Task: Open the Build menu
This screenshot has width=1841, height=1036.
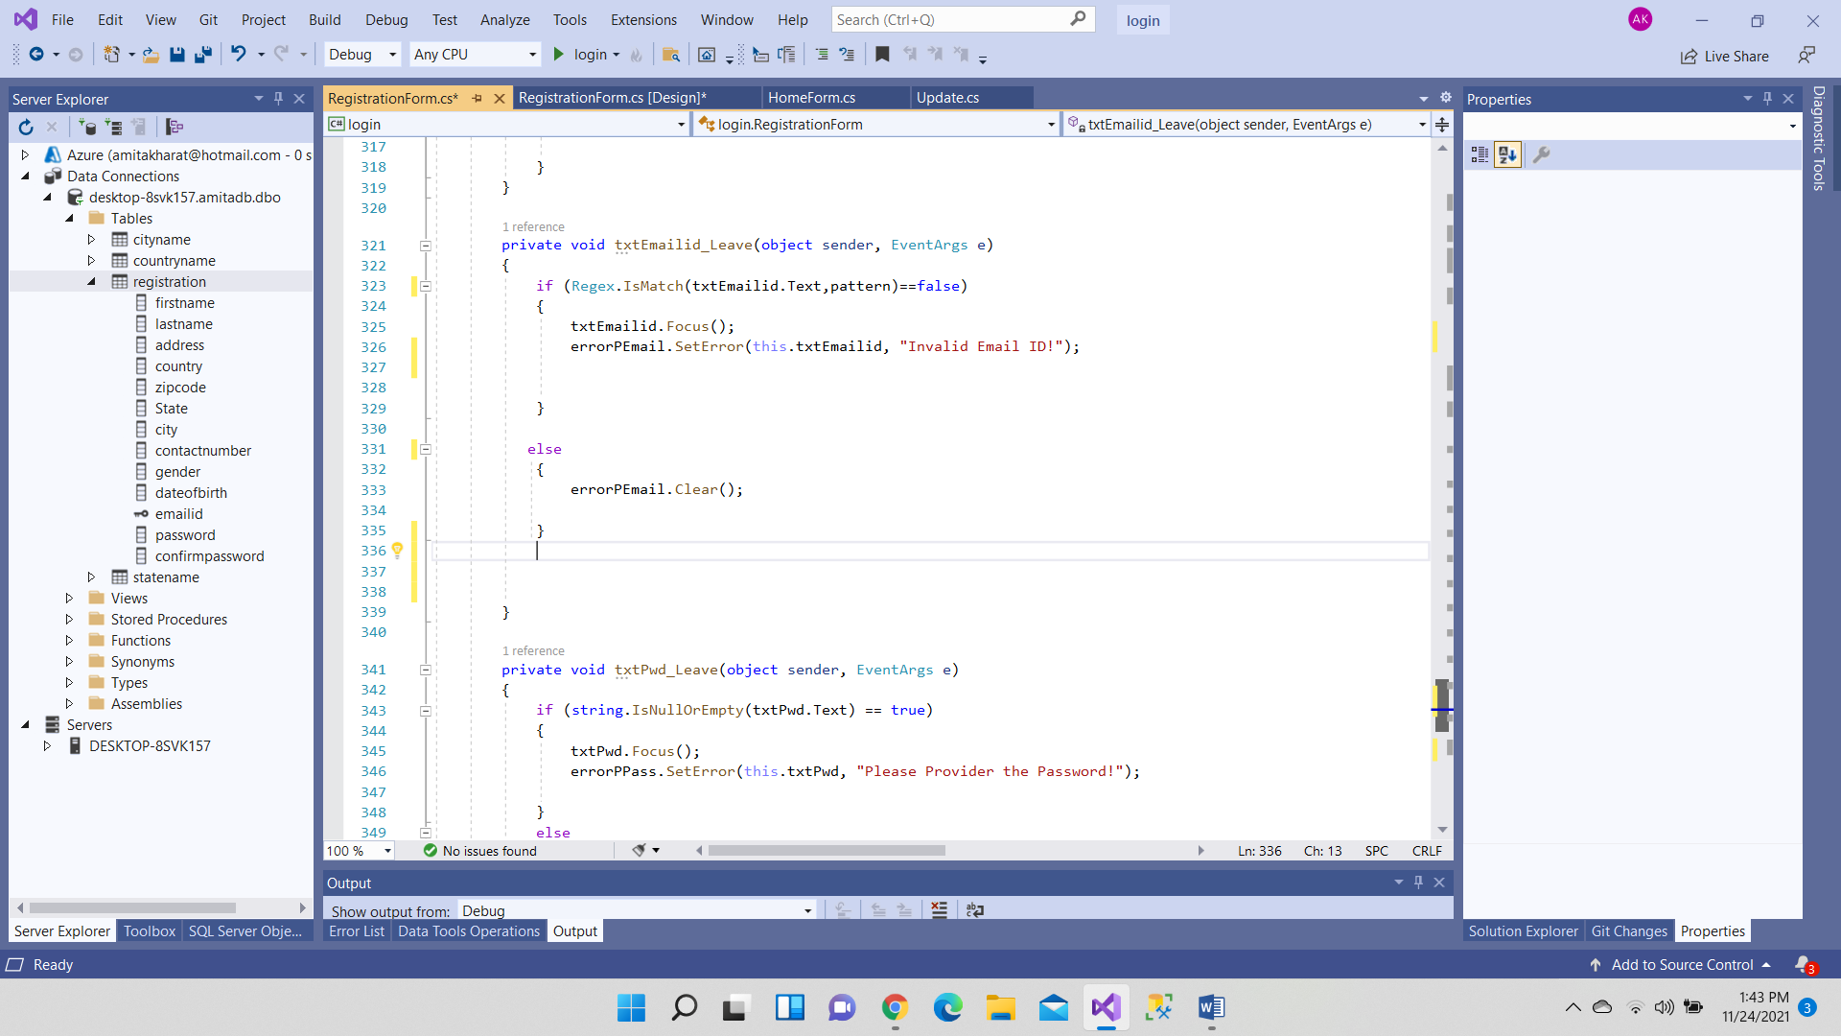Action: (324, 19)
